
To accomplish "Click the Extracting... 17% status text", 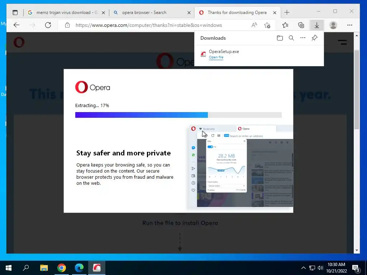I will click(x=92, y=106).
